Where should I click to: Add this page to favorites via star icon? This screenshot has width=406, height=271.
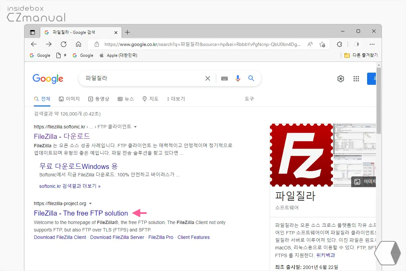pos(322,44)
